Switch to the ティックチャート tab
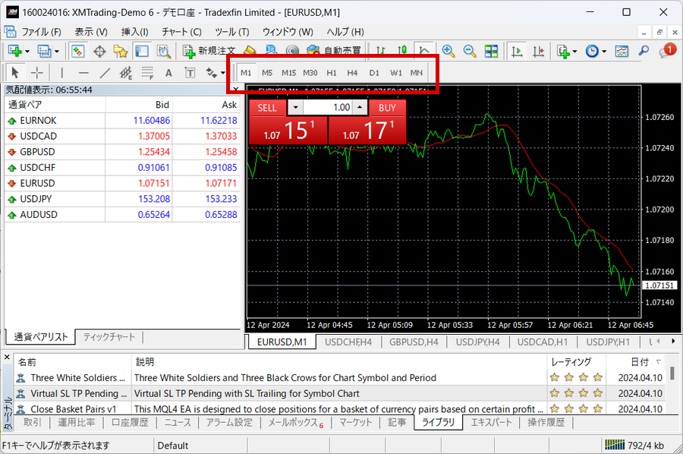Image resolution: width=683 pixels, height=454 pixels. click(x=109, y=337)
